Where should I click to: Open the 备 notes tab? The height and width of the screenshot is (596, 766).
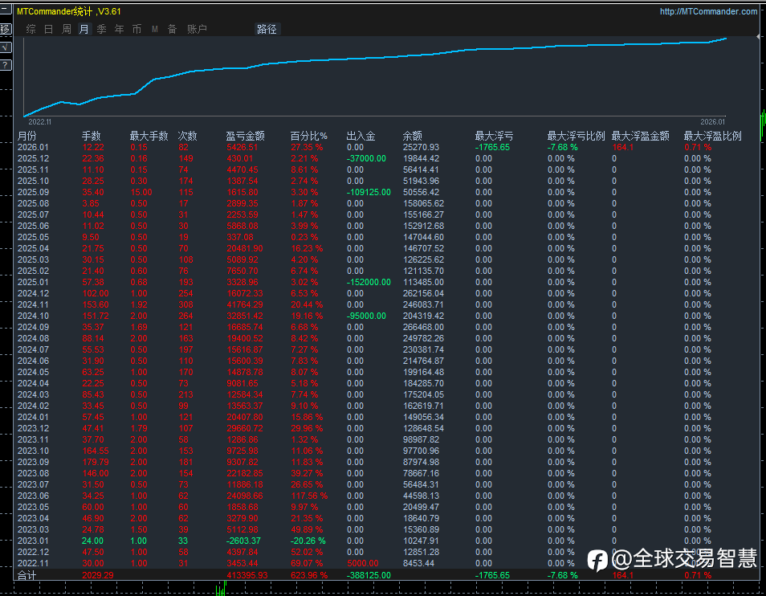pyautogui.click(x=172, y=29)
